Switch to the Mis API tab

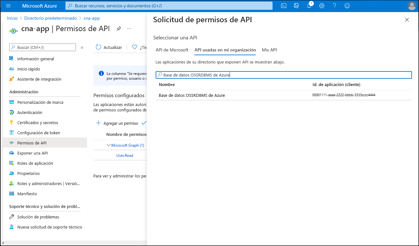click(269, 50)
